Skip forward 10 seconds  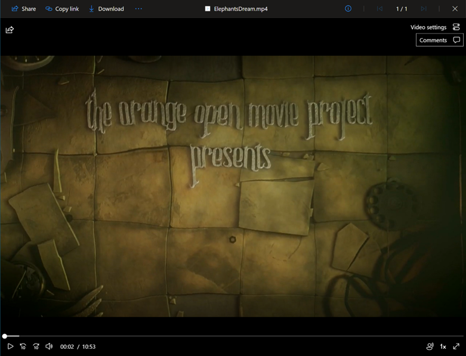coord(36,346)
